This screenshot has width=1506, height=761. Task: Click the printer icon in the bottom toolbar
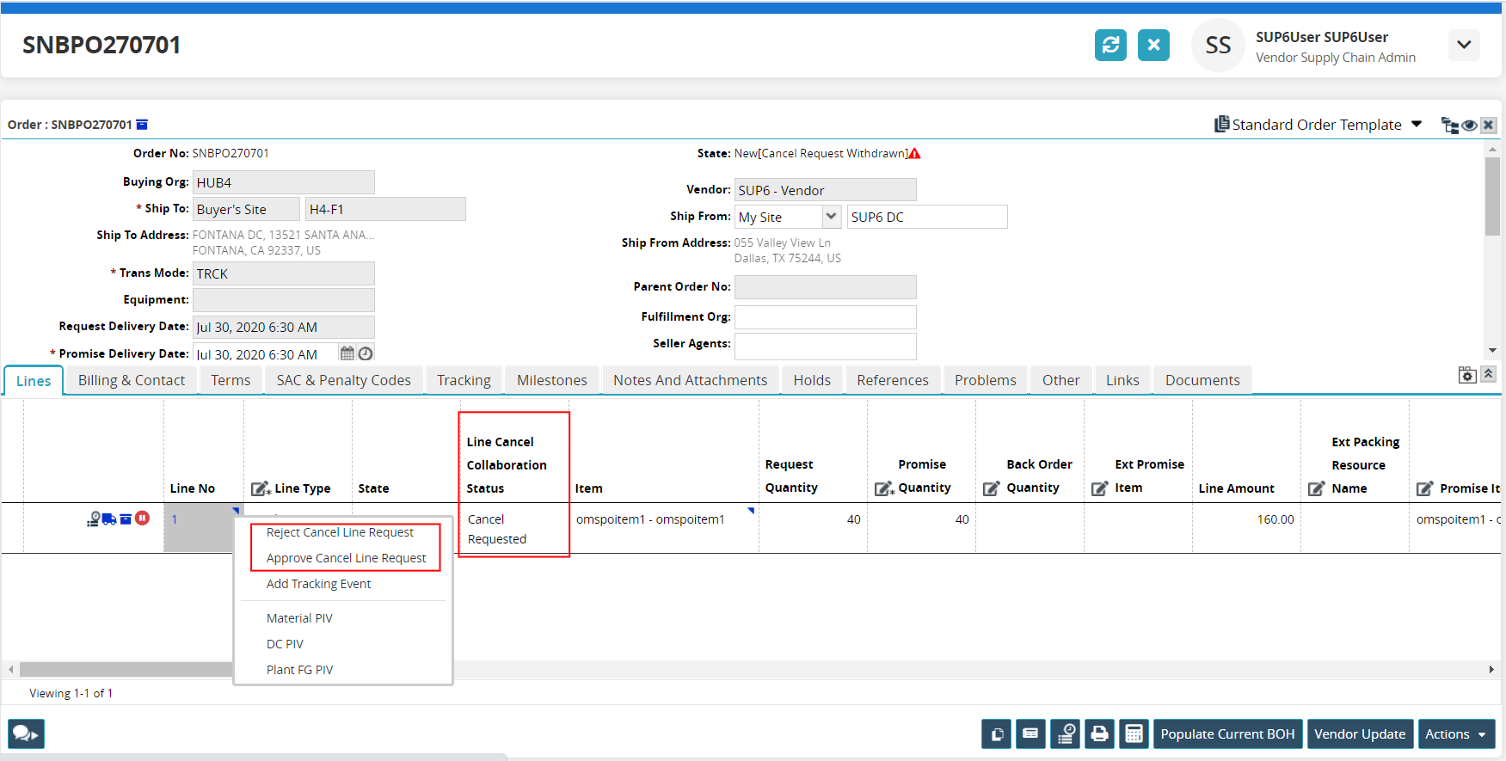click(1099, 733)
